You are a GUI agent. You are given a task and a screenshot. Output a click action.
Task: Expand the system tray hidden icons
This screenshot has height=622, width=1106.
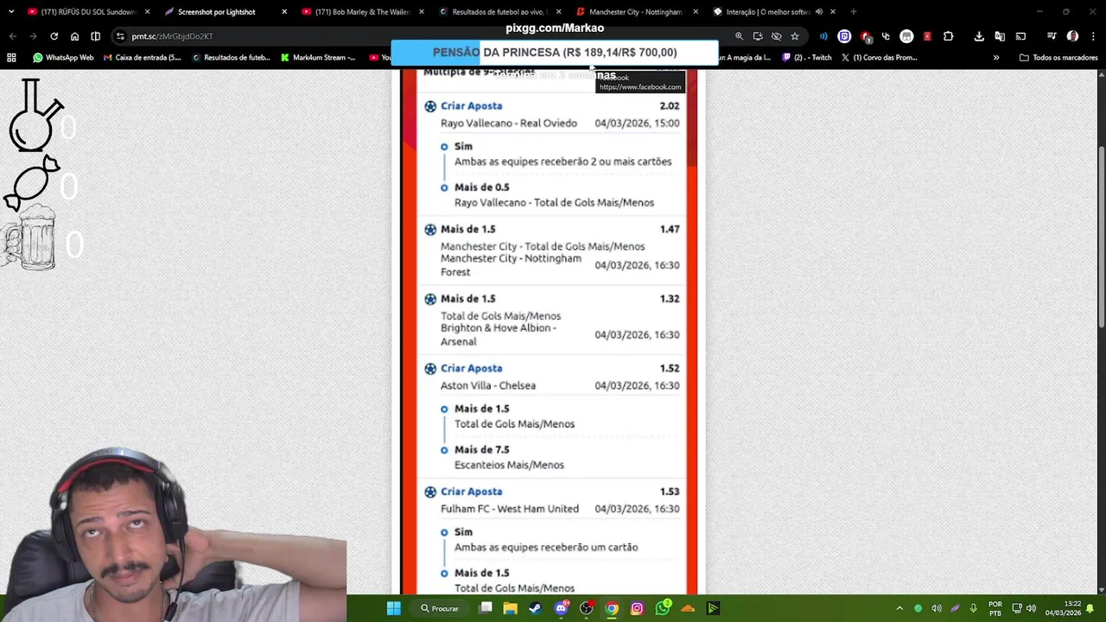coord(899,608)
